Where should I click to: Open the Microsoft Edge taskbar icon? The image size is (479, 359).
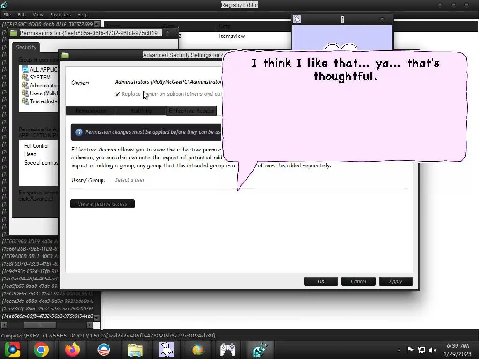coord(198,350)
